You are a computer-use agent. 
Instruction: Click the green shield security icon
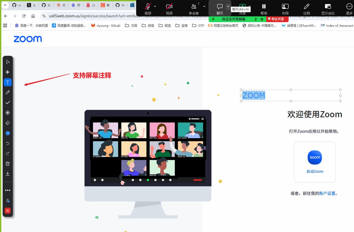point(262,19)
